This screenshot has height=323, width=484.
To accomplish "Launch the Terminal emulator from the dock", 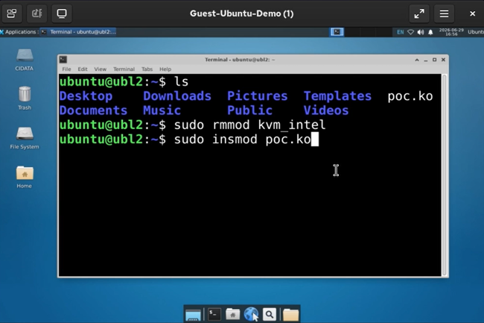I will click(x=214, y=314).
